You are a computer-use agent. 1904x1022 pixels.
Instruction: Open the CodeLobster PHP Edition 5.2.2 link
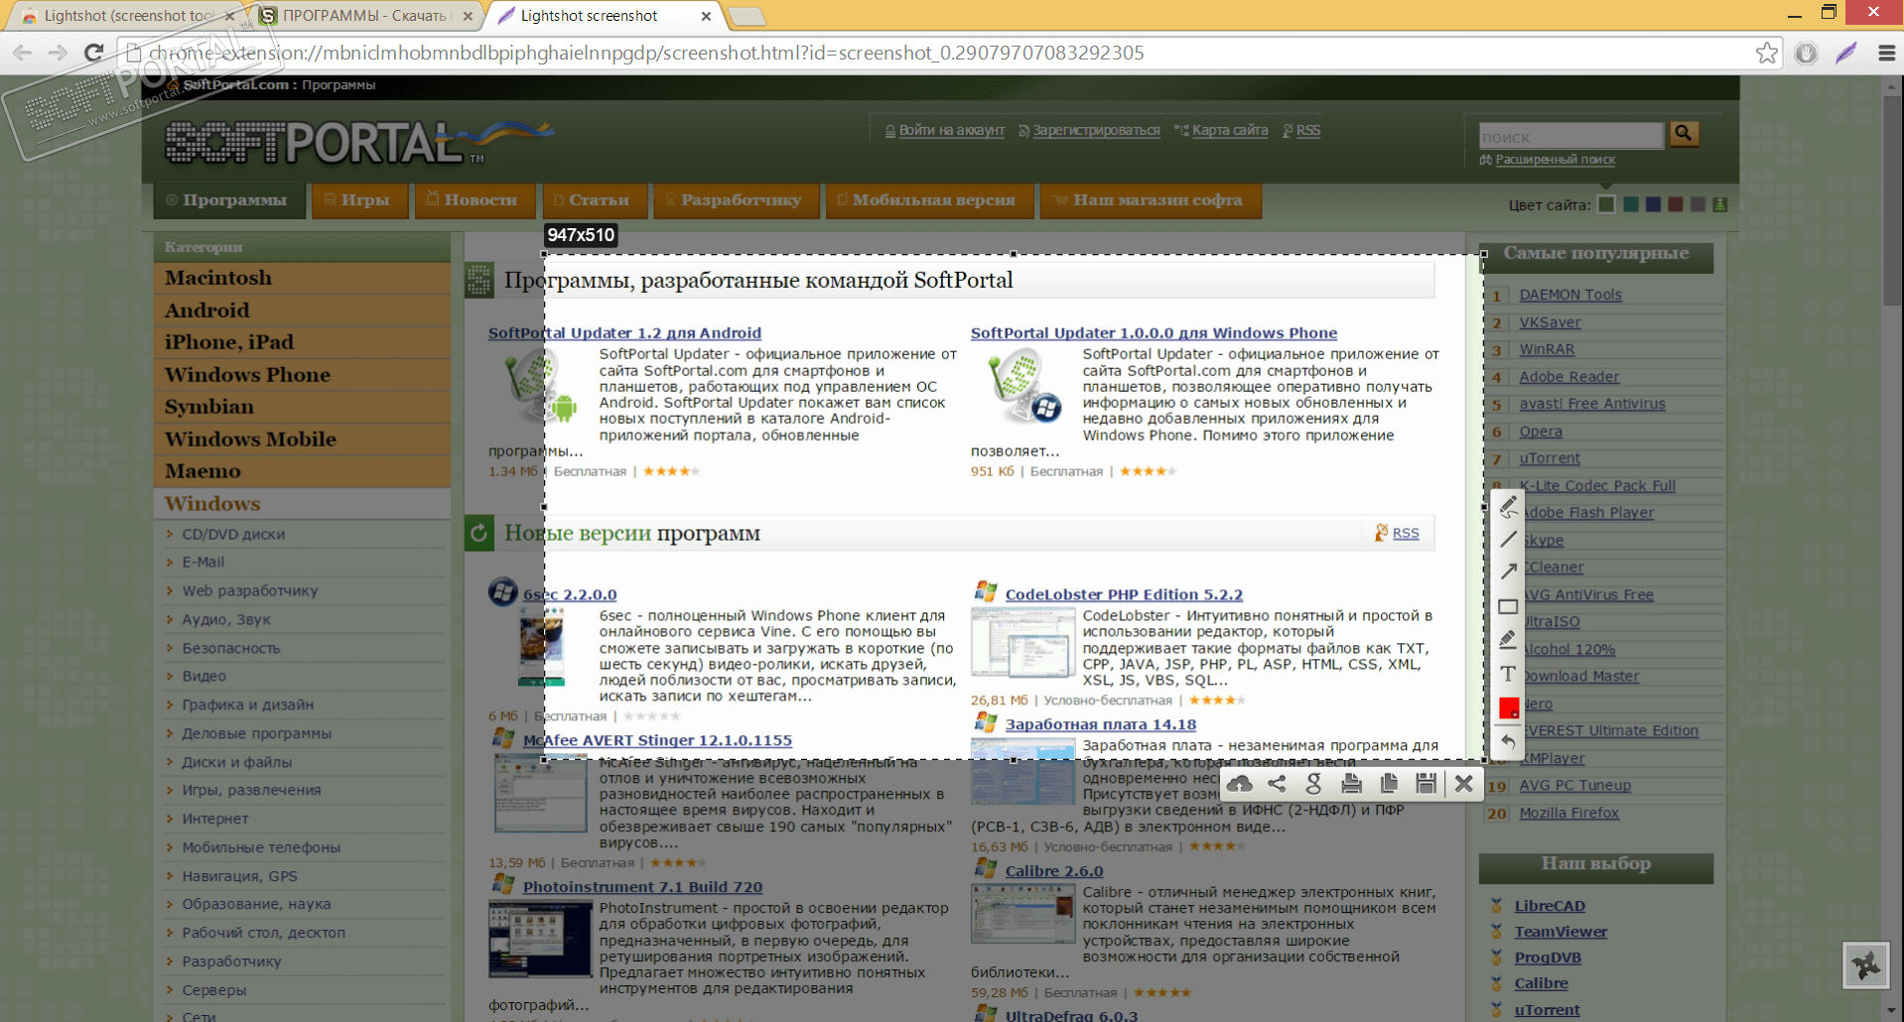pyautogui.click(x=1124, y=594)
